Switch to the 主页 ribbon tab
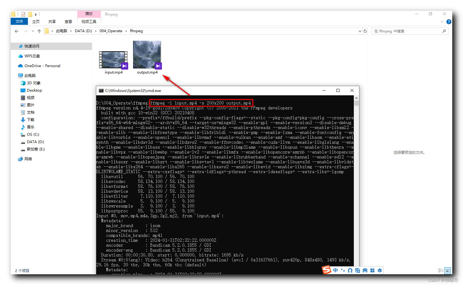Screen dimensions: 463x285 [x=36, y=21]
